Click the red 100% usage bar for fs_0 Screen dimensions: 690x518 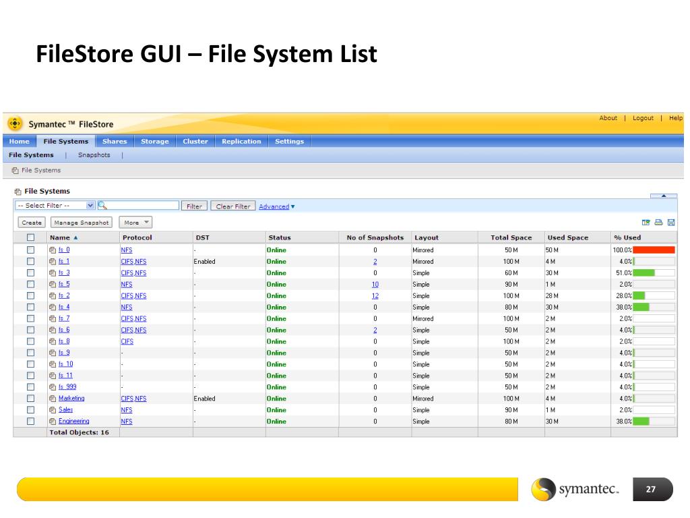tap(654, 250)
